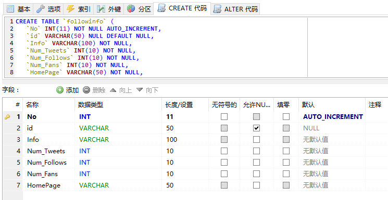Open data type INT for Num_Follows
The width and height of the screenshot is (388, 200).
[x=84, y=163]
